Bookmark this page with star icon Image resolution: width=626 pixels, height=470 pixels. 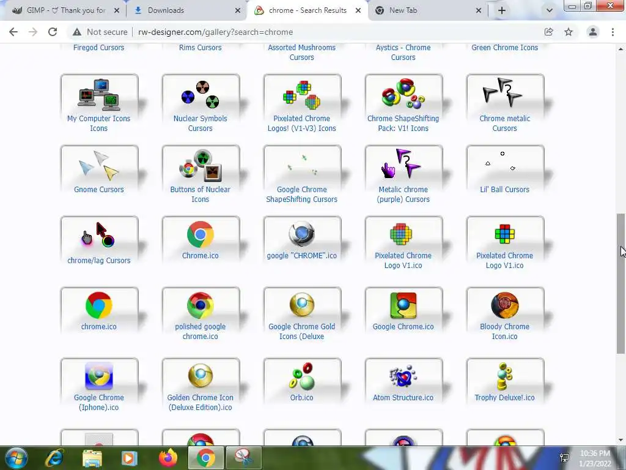569,32
